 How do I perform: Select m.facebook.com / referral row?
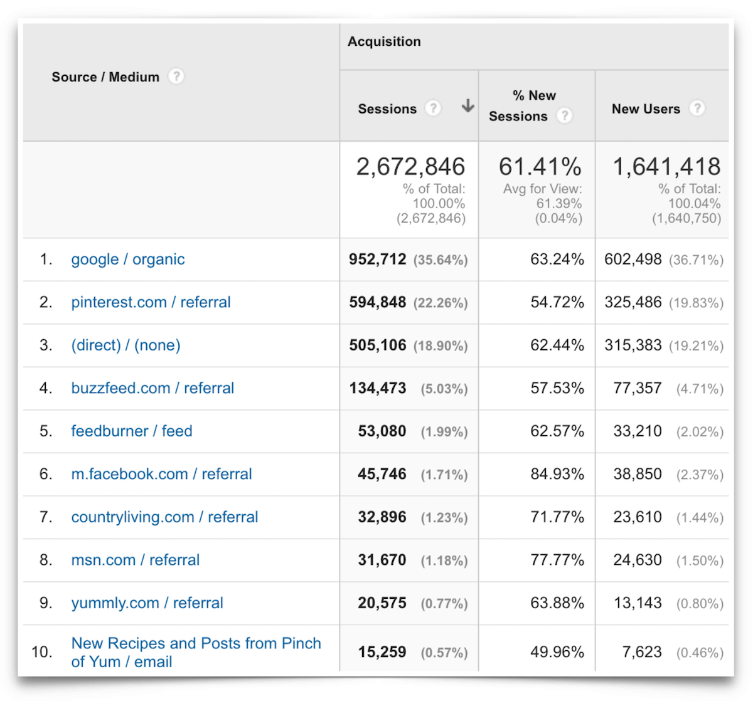(x=161, y=474)
